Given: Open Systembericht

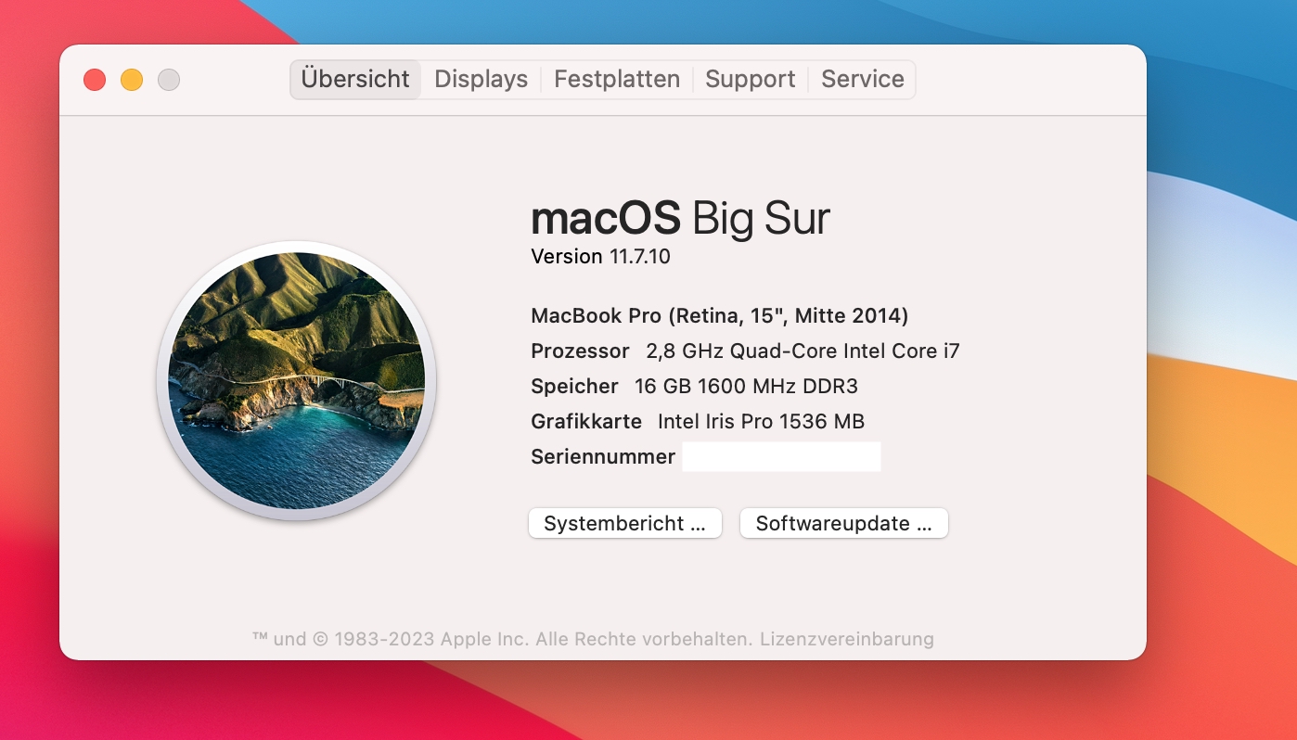Looking at the screenshot, I should [625, 523].
